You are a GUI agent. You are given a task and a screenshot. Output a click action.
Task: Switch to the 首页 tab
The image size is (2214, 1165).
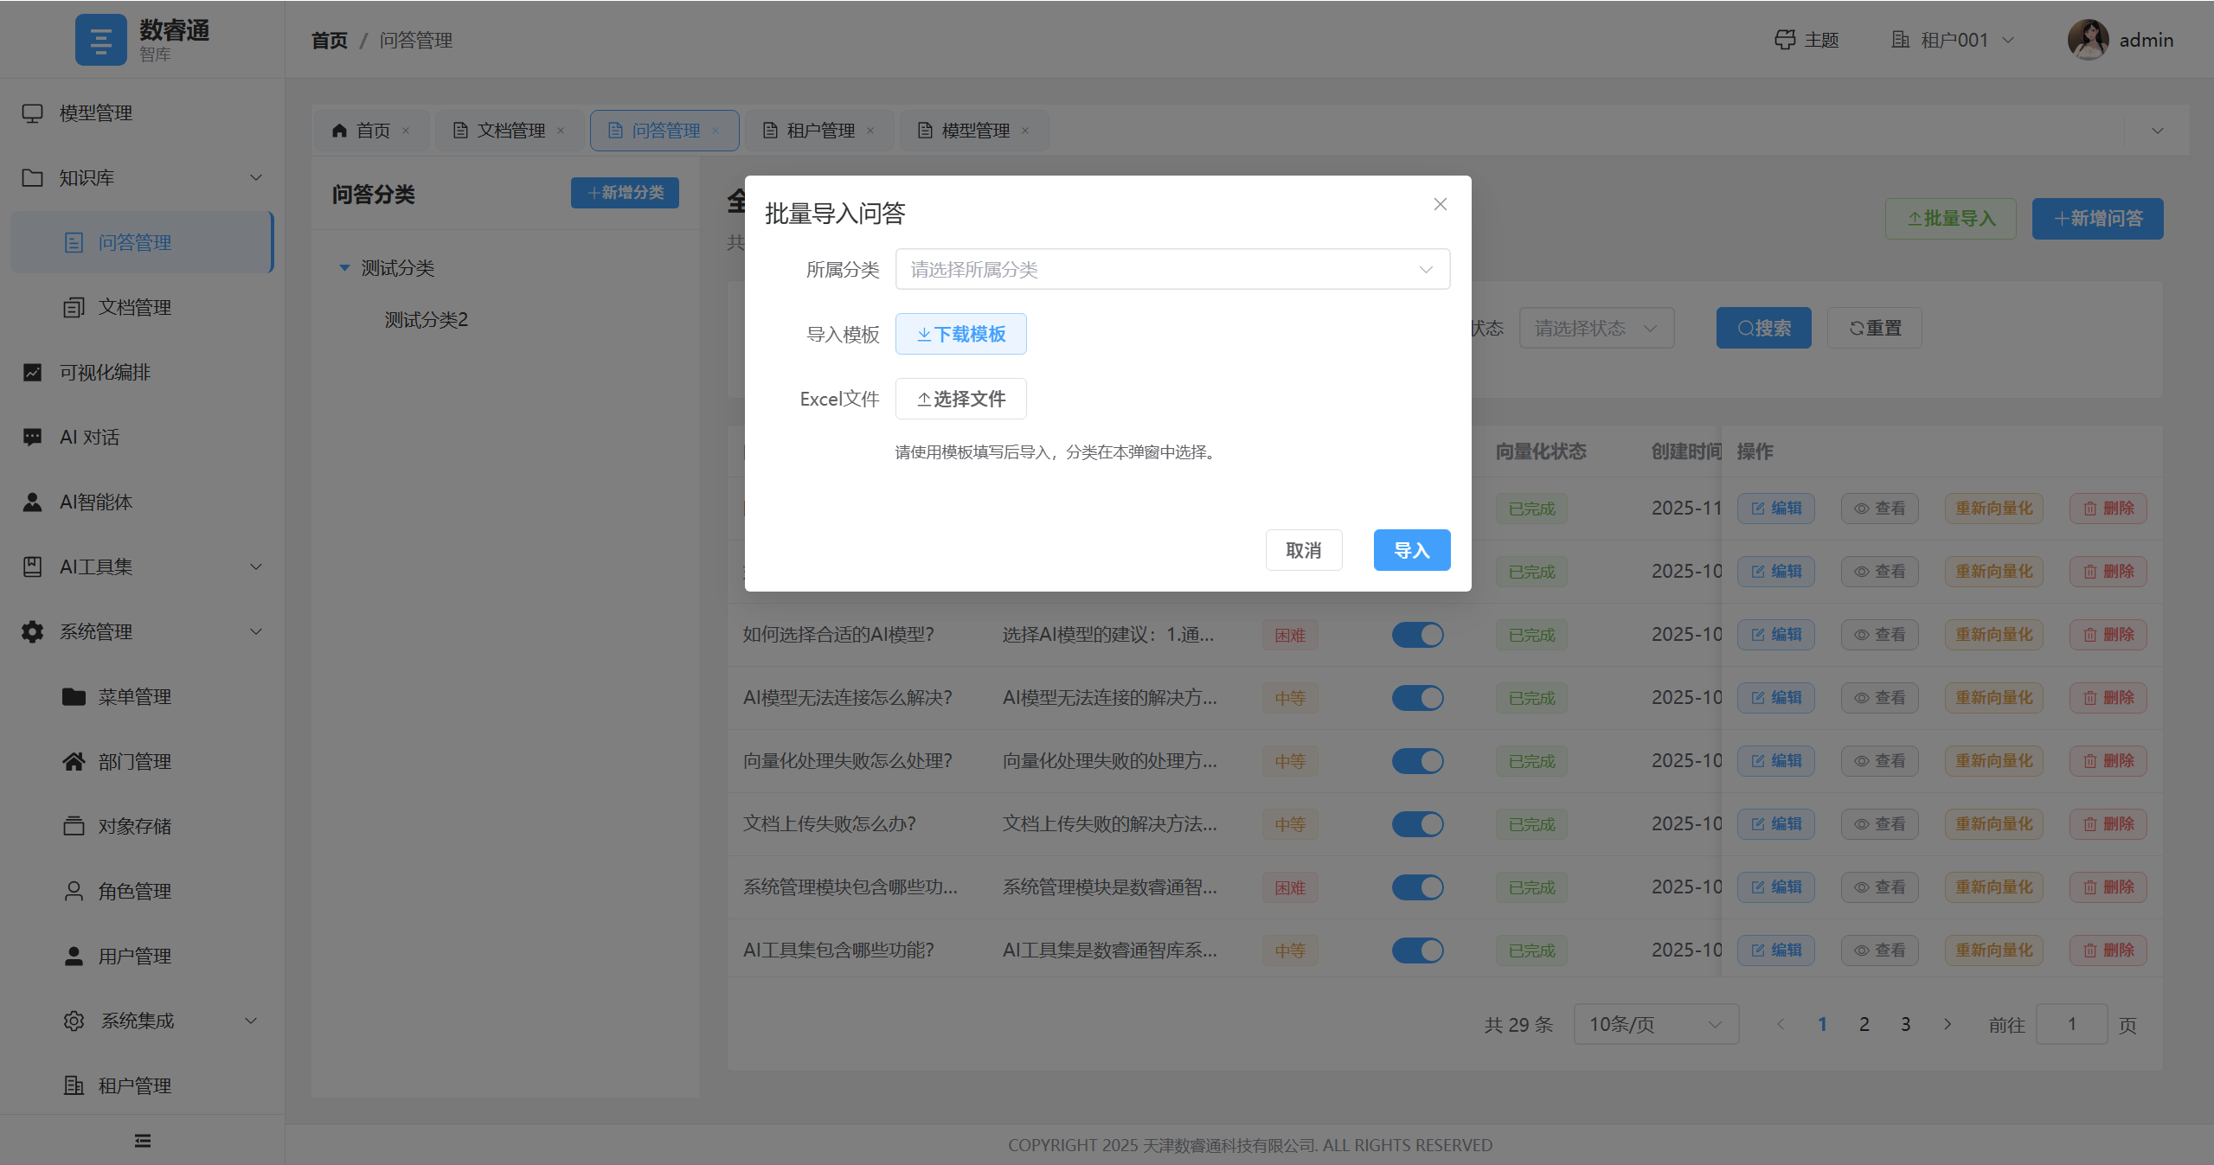372,131
